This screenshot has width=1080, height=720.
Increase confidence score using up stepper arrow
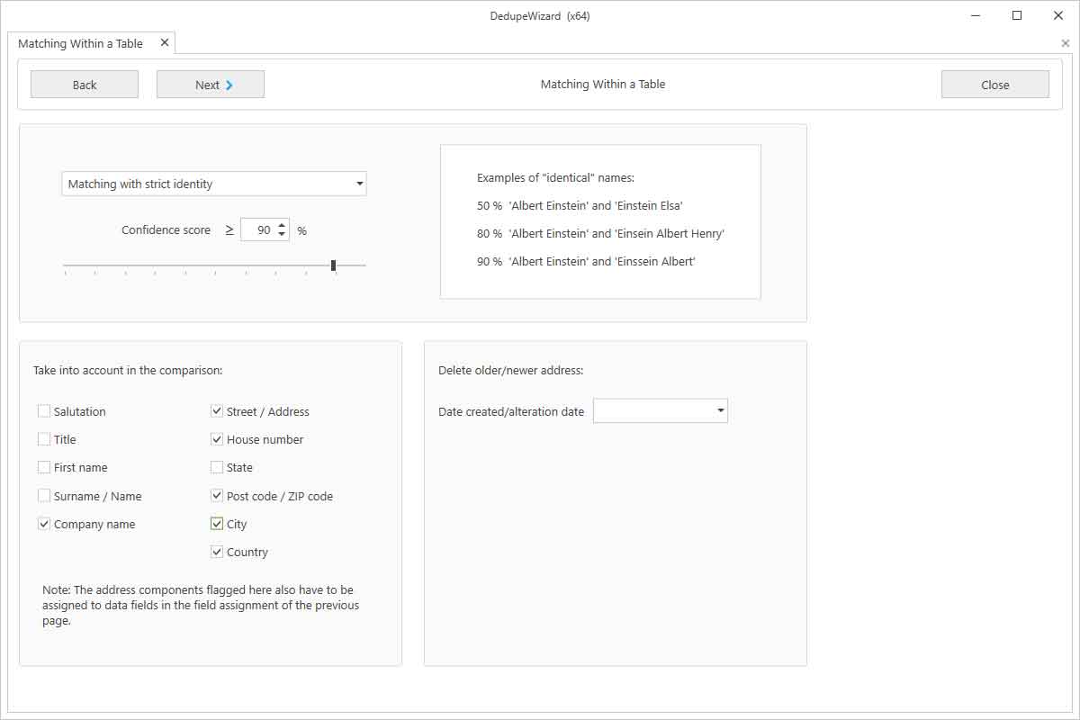(x=280, y=224)
